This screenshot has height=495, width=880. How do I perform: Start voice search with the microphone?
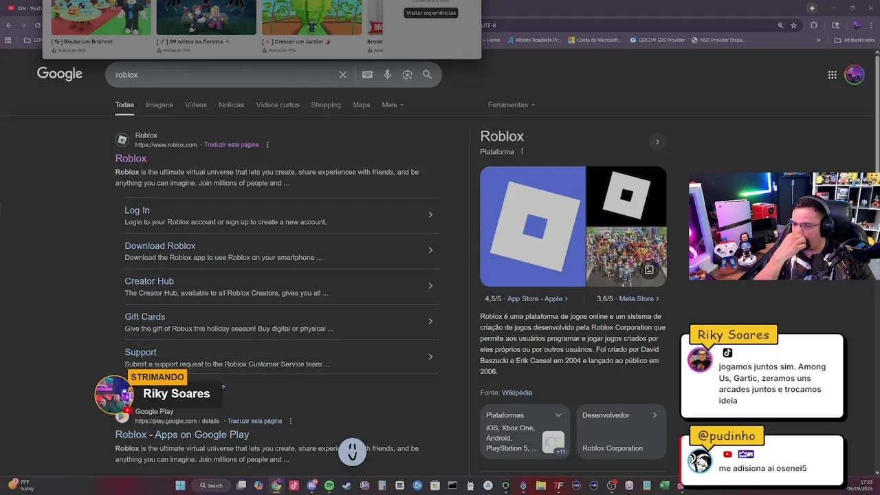tap(388, 74)
